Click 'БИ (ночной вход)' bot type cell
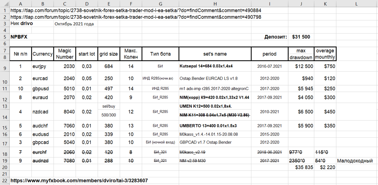 pos(160,142)
